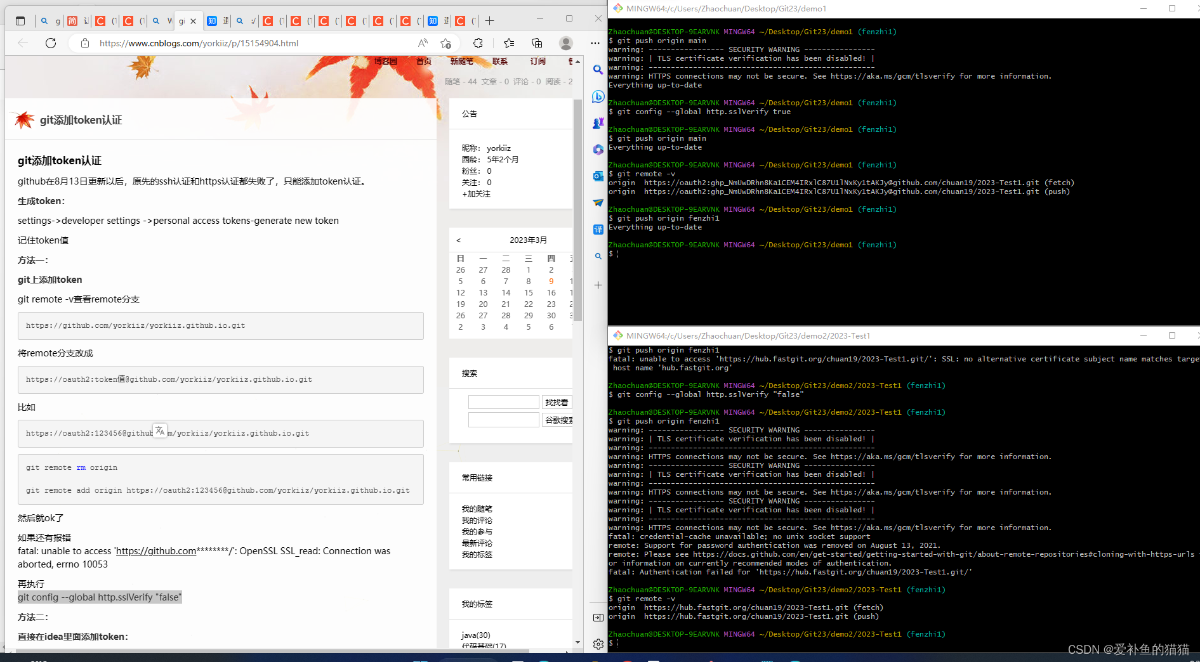Open the git添加token认证 header title link
This screenshot has height=662, width=1200.
(81, 120)
